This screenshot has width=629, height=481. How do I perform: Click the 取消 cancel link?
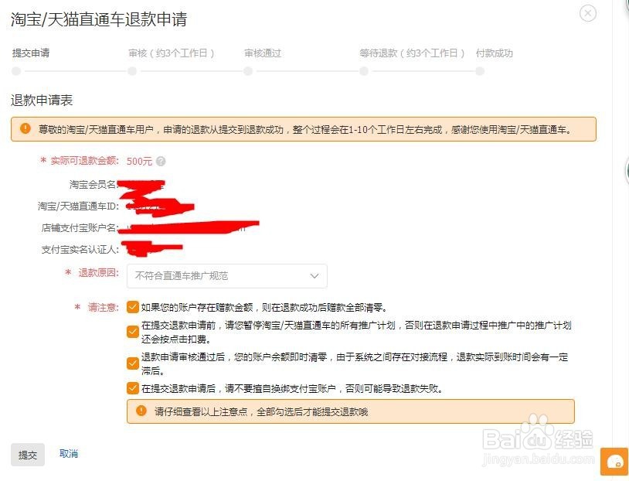(x=69, y=454)
